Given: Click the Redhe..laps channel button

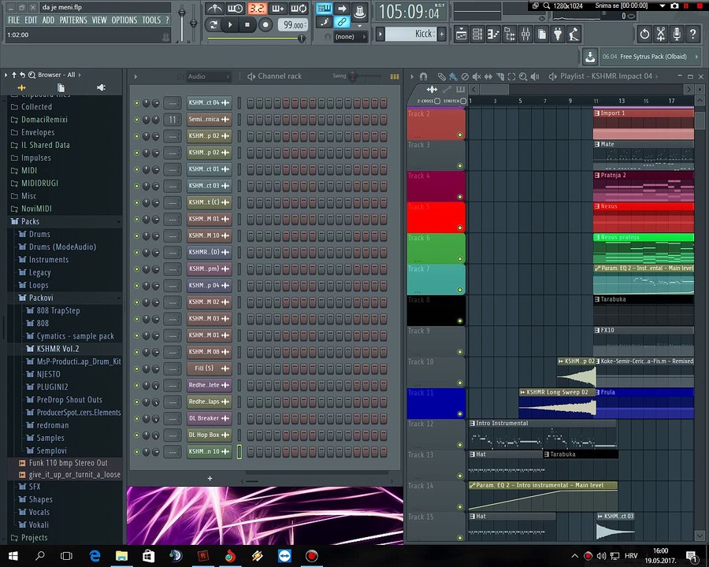Looking at the screenshot, I should (209, 402).
